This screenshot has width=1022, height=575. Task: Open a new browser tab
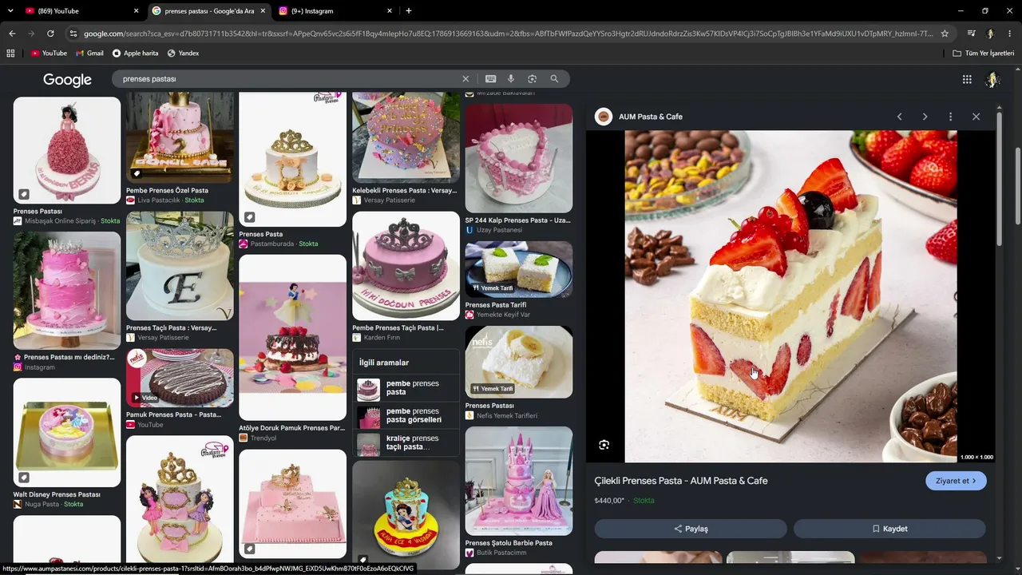(x=409, y=10)
